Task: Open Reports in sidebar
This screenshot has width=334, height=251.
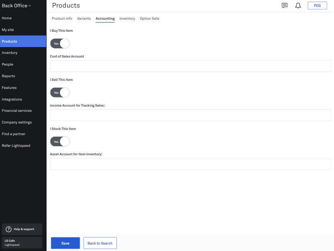Action: tap(23, 76)
